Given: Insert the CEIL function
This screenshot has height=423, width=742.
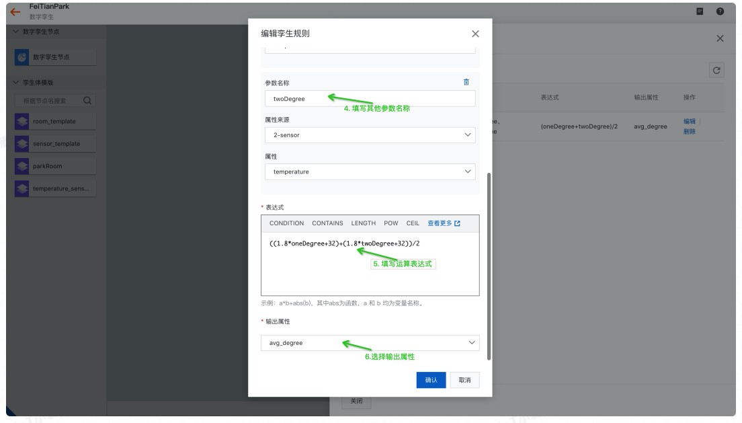Looking at the screenshot, I should 413,223.
